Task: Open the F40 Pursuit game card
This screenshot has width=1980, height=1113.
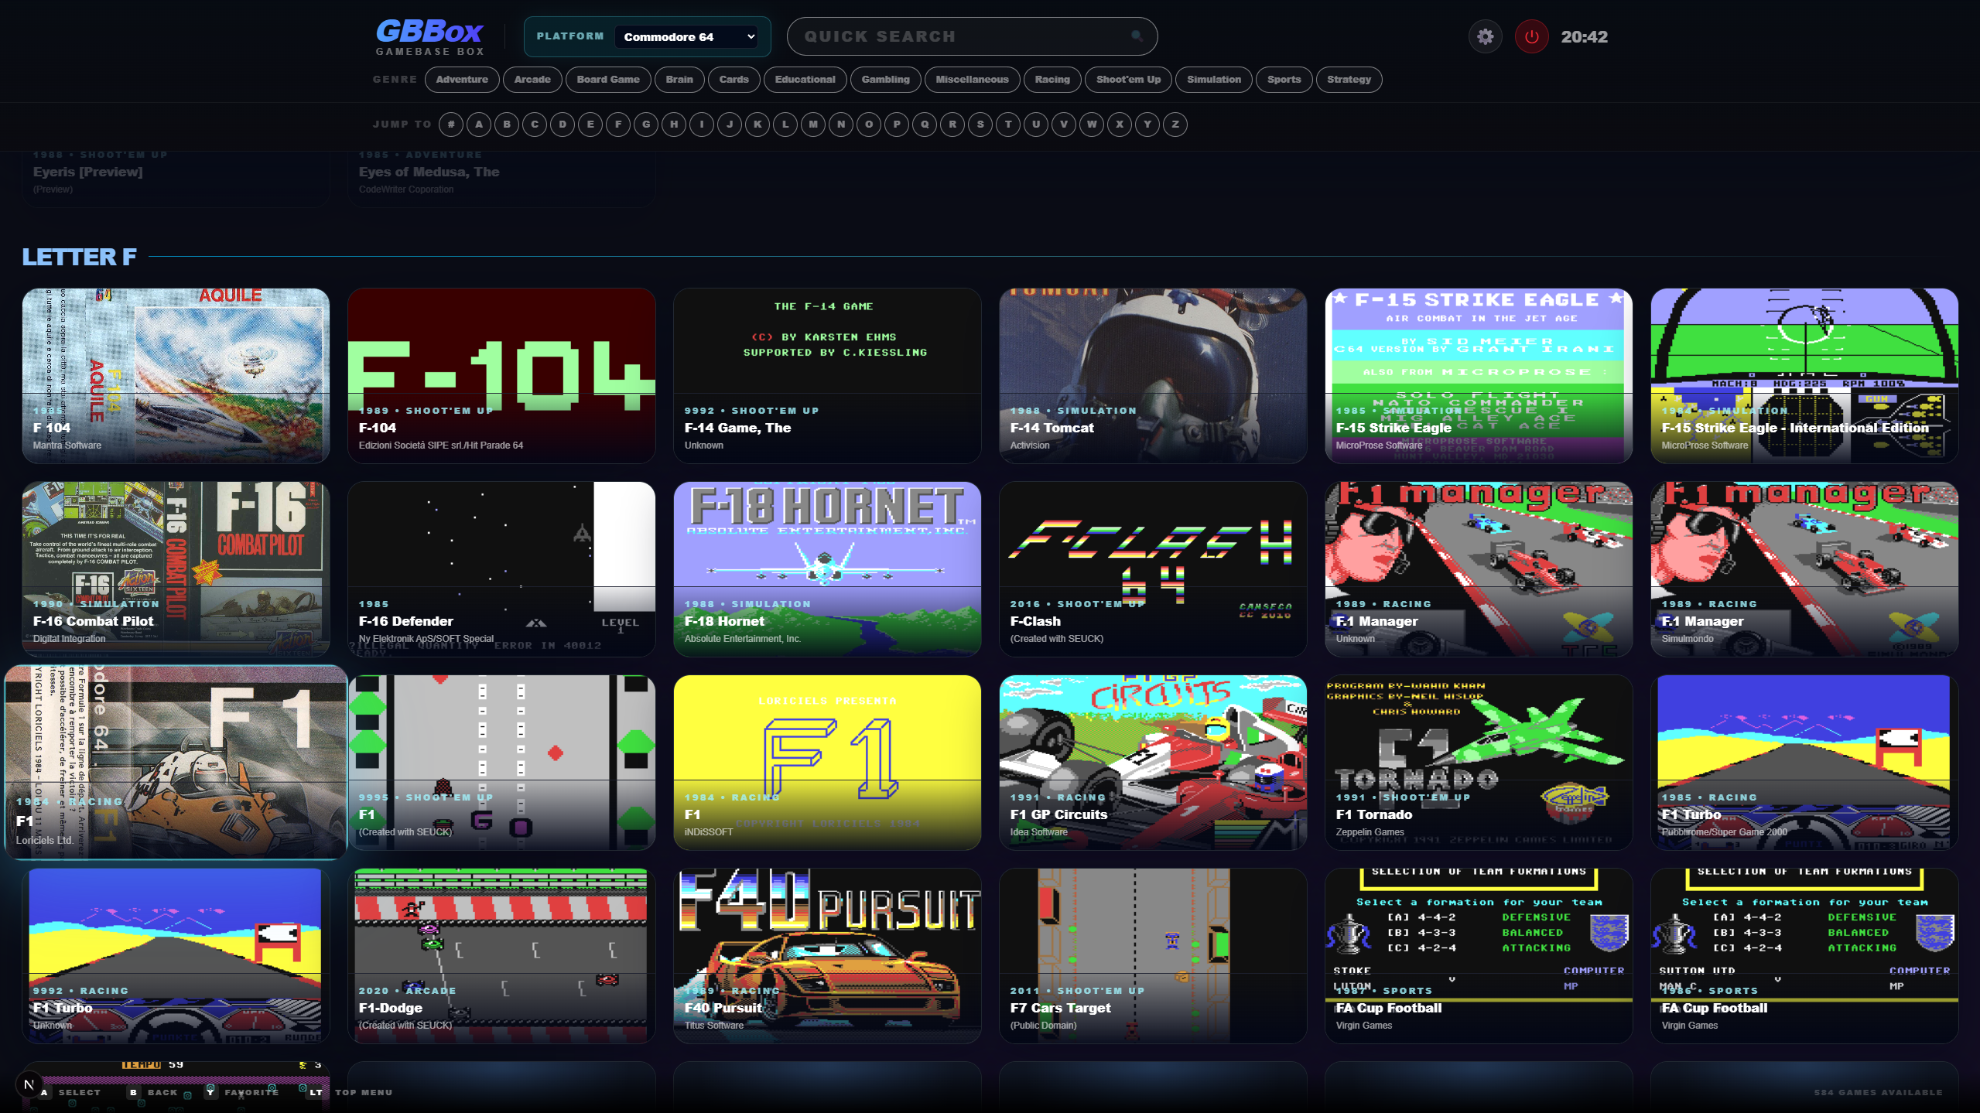Action: tap(827, 956)
